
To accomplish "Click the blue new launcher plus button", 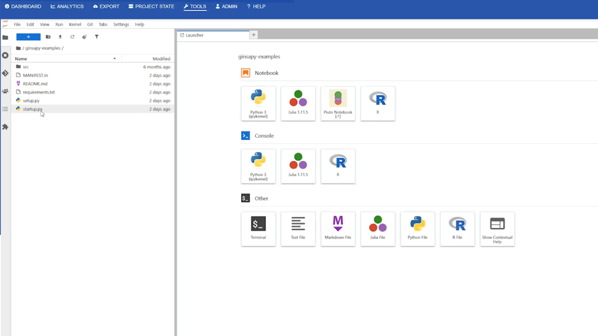I will 28,37.
